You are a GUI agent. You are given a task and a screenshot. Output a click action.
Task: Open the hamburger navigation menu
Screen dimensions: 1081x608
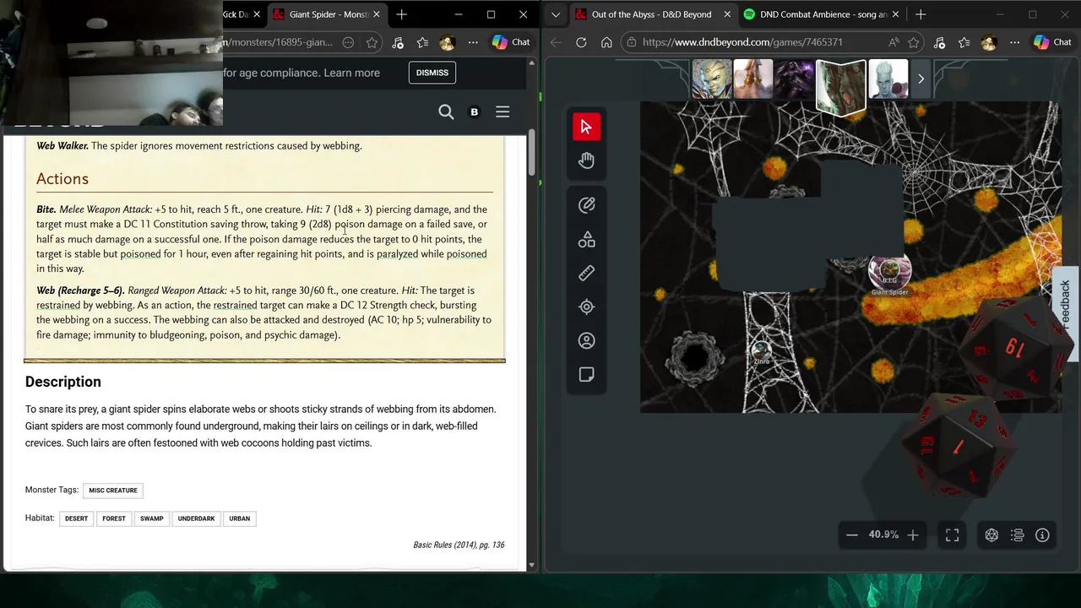[x=502, y=111]
